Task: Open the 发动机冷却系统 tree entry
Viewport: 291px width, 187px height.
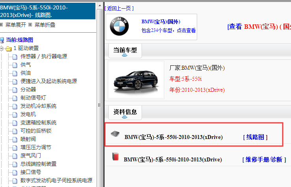Action: pyautogui.click(x=38, y=106)
